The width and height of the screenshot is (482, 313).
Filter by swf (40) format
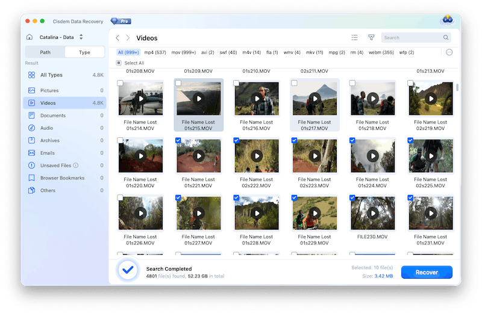point(228,52)
